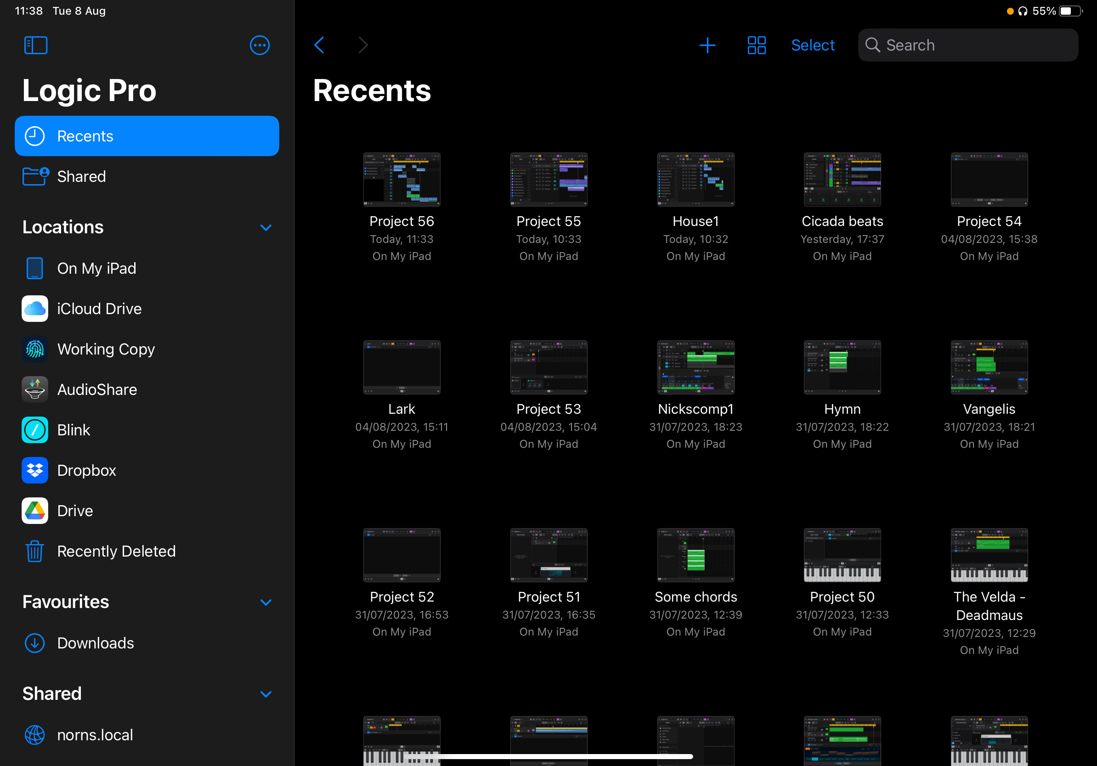Click the Downloads arrow icon
This screenshot has width=1097, height=766.
(35, 643)
